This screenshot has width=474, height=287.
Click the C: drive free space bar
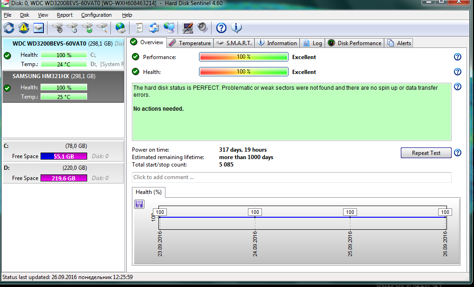coord(64,156)
